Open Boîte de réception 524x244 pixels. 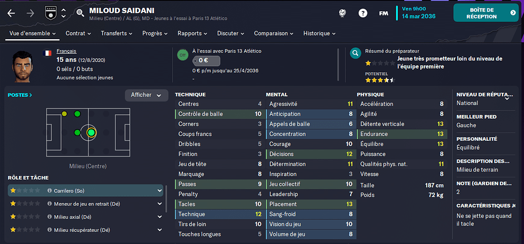[486, 13]
